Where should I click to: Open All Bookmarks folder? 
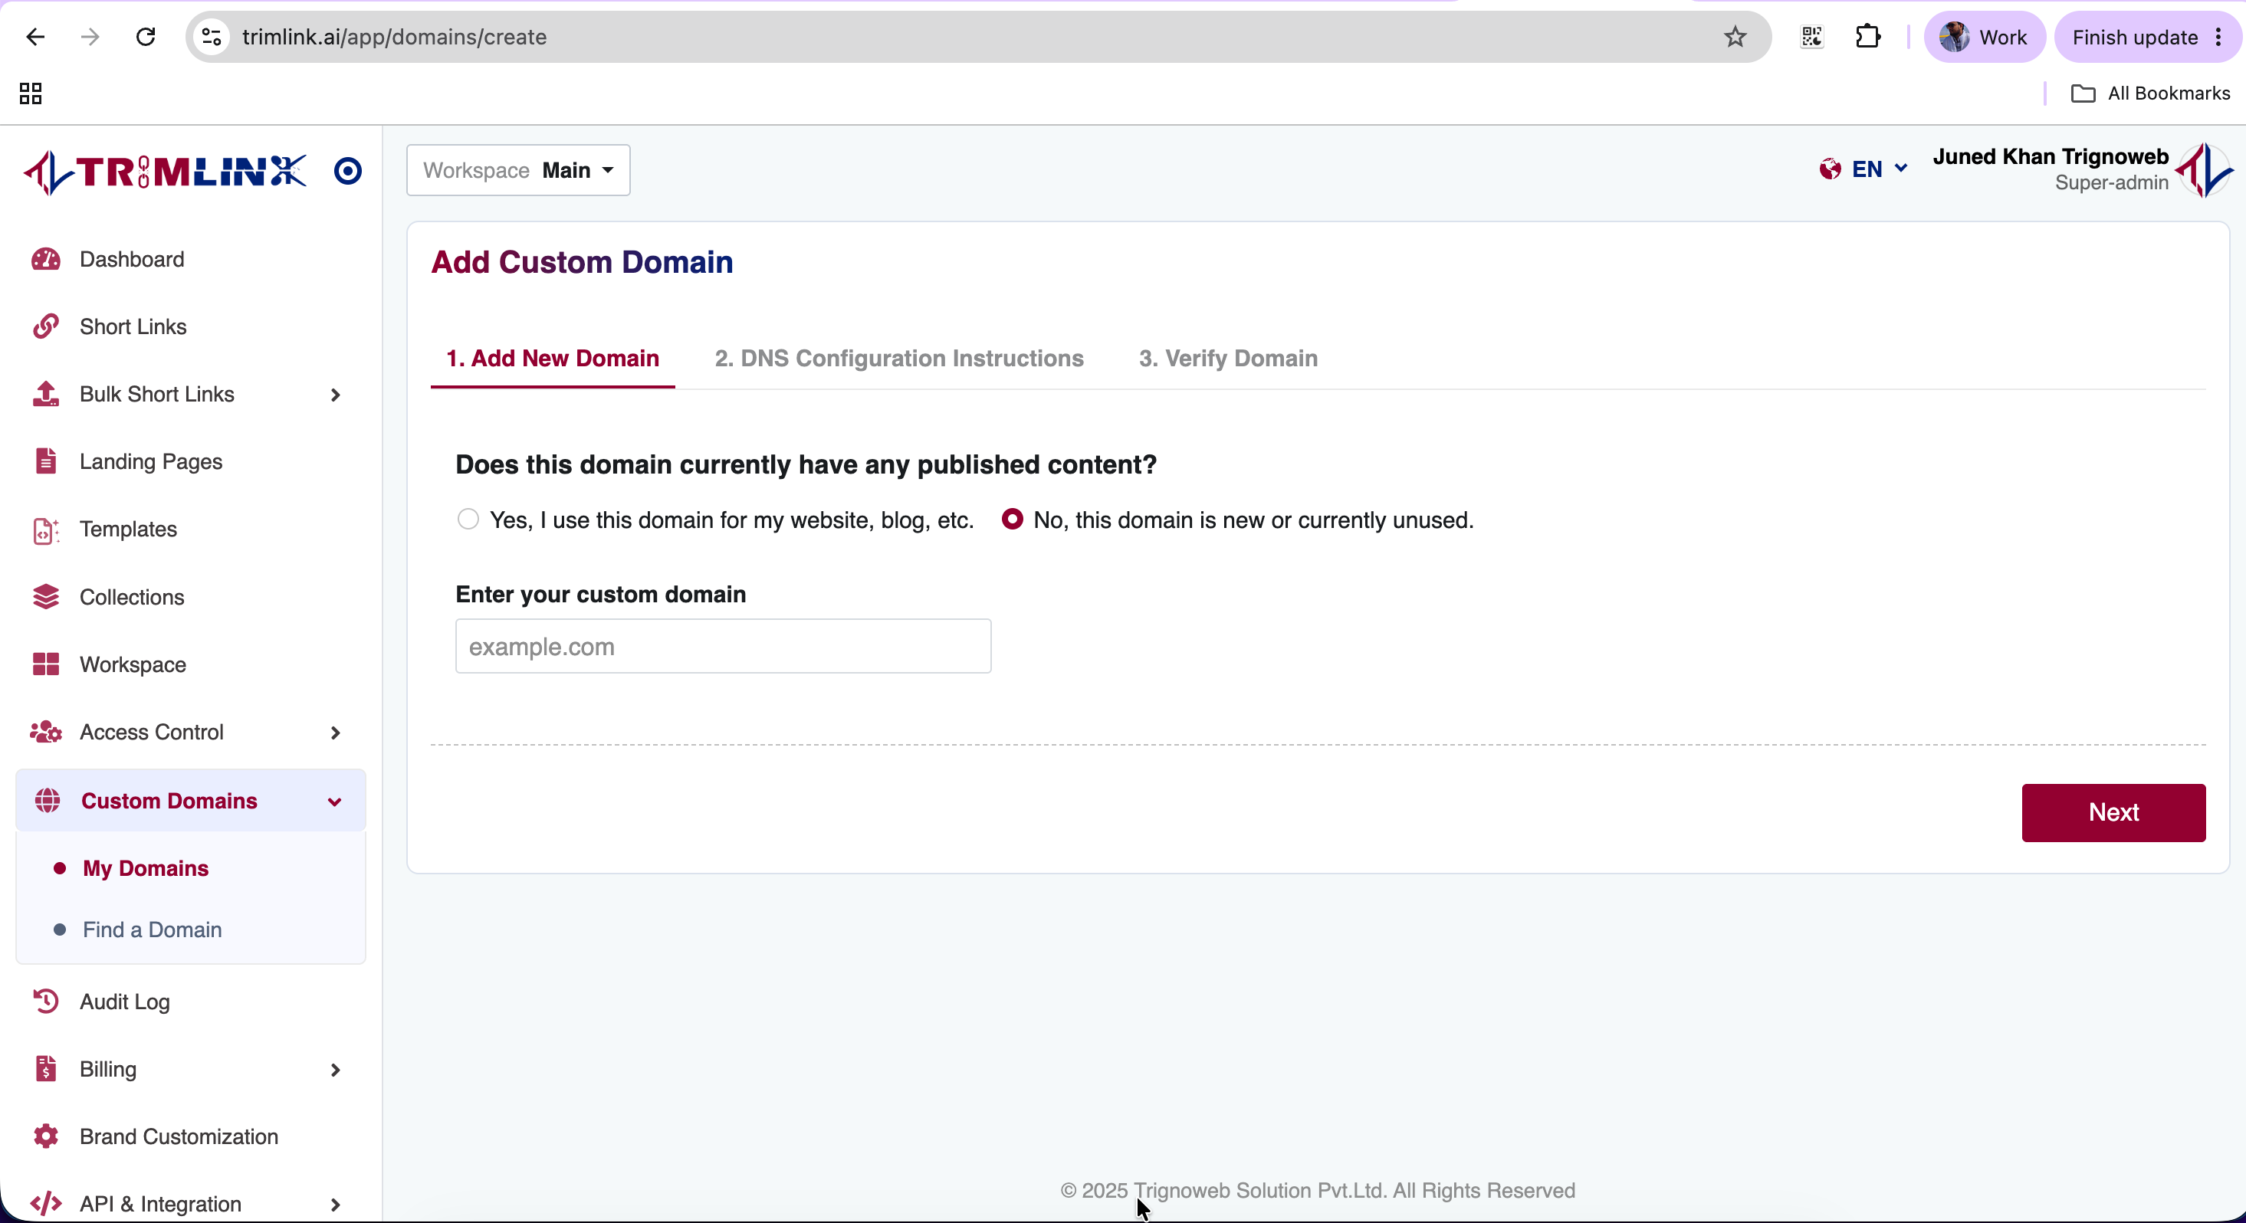[x=2150, y=93]
